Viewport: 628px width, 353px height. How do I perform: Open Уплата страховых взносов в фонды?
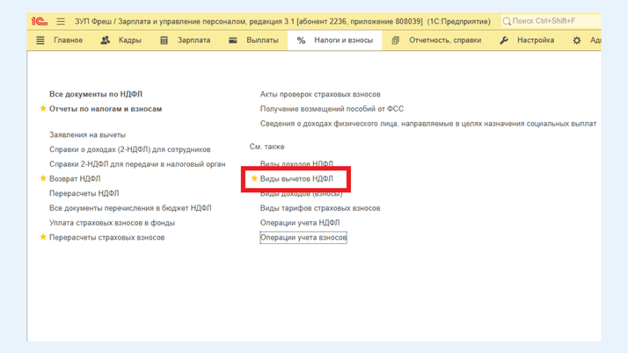(x=113, y=223)
